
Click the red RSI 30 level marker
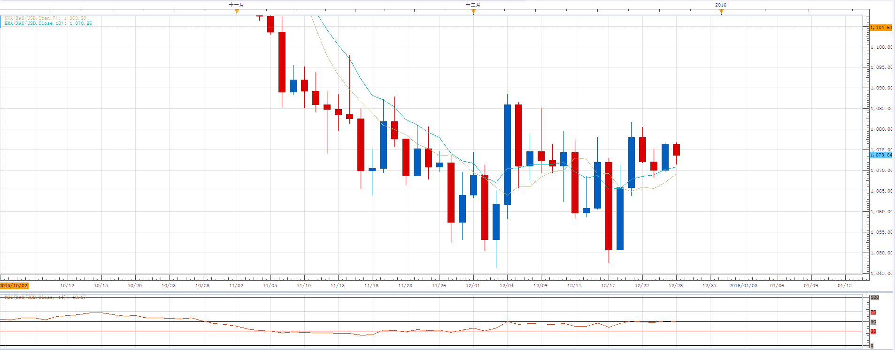(873, 331)
